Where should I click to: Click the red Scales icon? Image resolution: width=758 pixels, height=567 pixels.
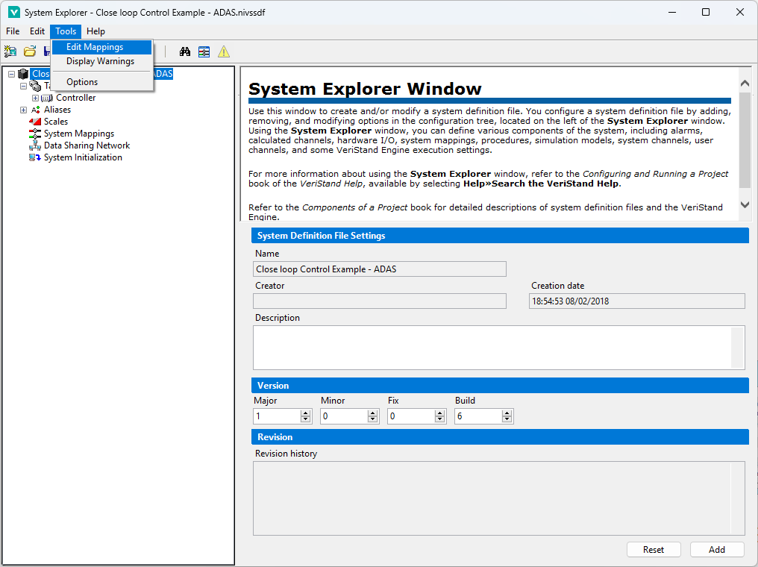[x=35, y=122]
